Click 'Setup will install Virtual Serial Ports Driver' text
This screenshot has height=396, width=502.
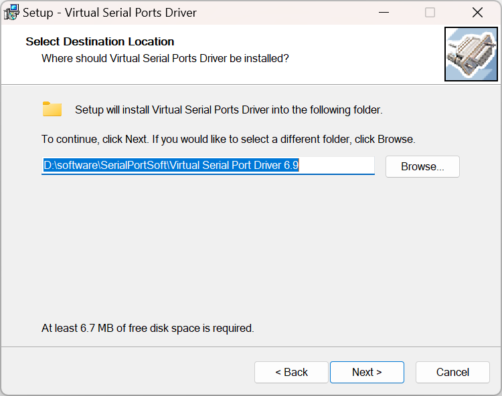tap(229, 110)
